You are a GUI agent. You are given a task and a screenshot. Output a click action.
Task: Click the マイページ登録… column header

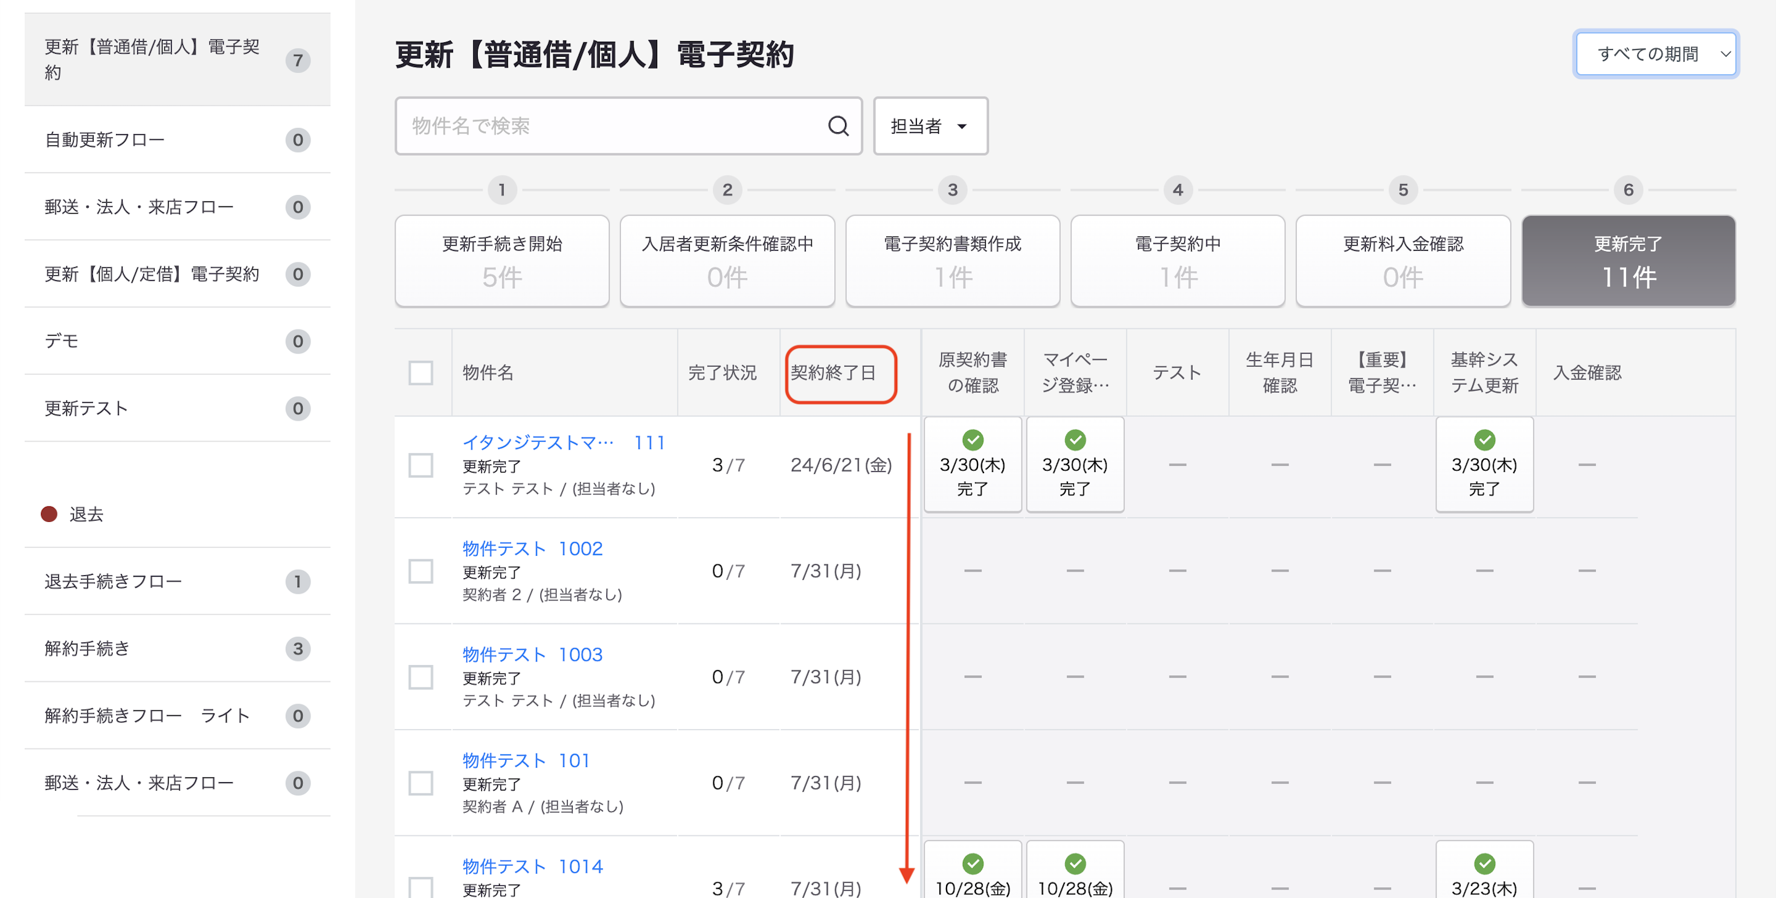1075,372
